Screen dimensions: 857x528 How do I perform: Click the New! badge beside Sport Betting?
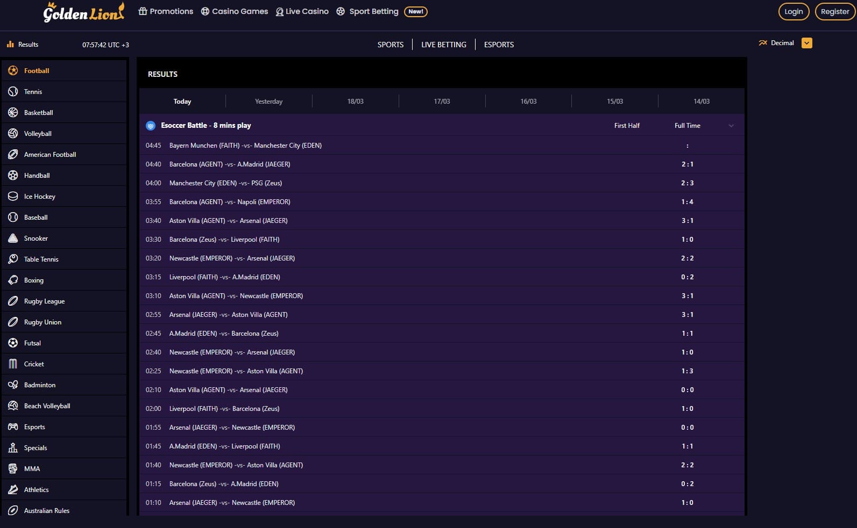click(416, 11)
